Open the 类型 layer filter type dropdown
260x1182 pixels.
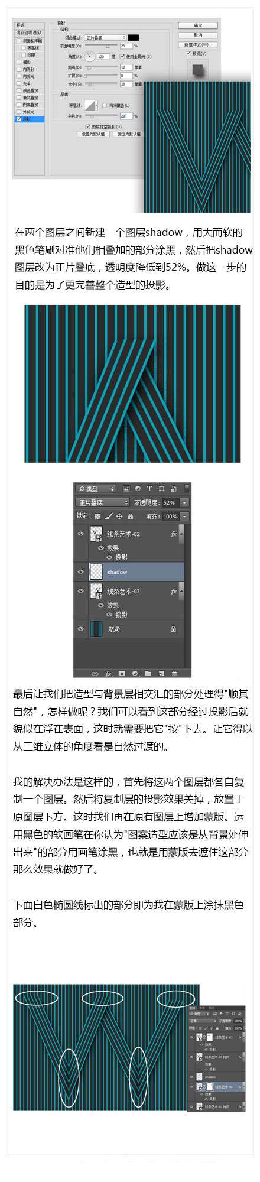[96, 489]
